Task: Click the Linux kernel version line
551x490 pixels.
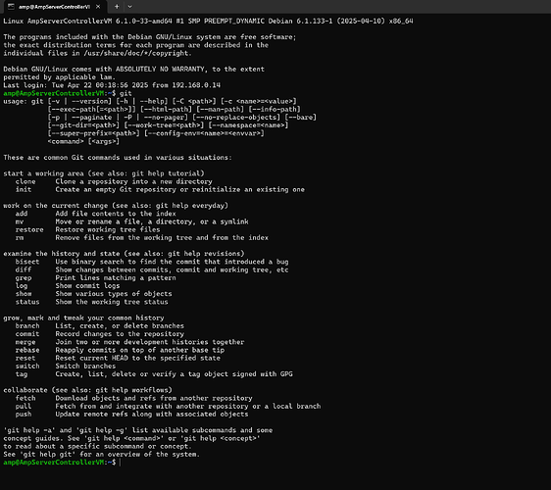Action: 208,22
